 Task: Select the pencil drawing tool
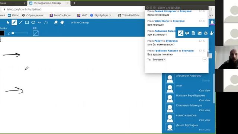(14, 22)
